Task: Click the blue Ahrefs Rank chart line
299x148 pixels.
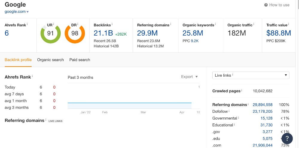Action: [x=129, y=103]
